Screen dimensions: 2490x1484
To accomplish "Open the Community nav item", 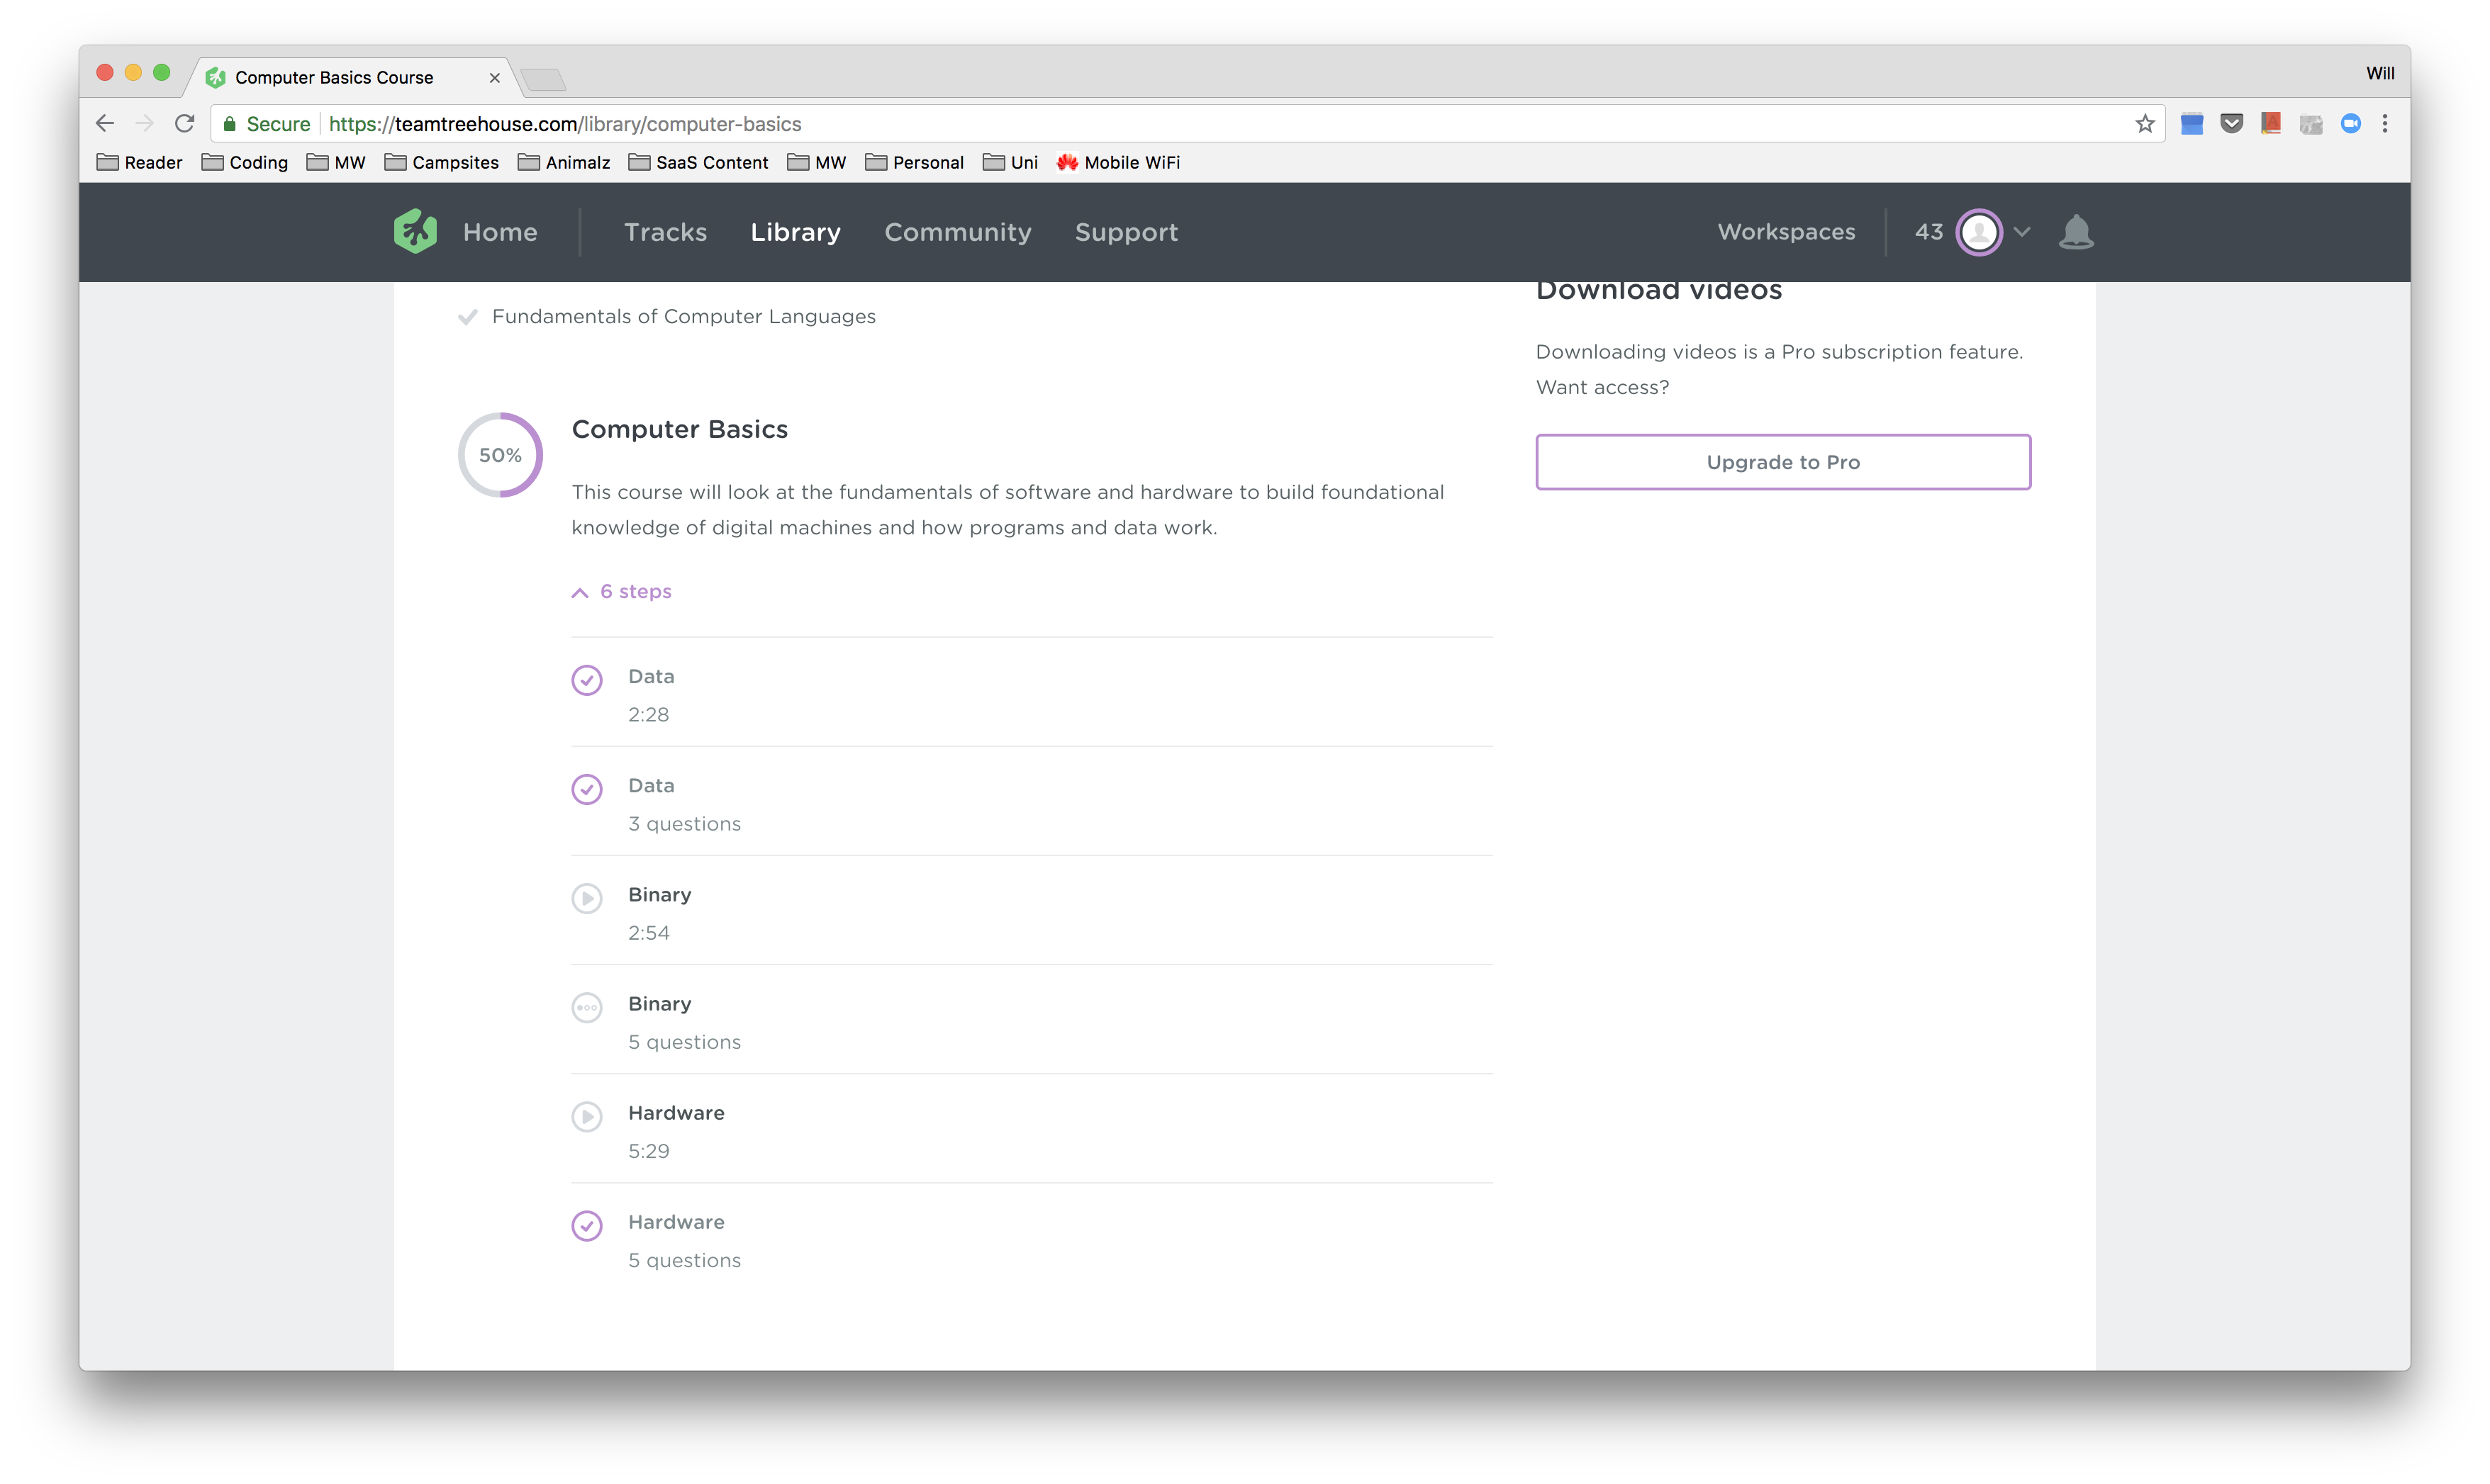I will 957,232.
